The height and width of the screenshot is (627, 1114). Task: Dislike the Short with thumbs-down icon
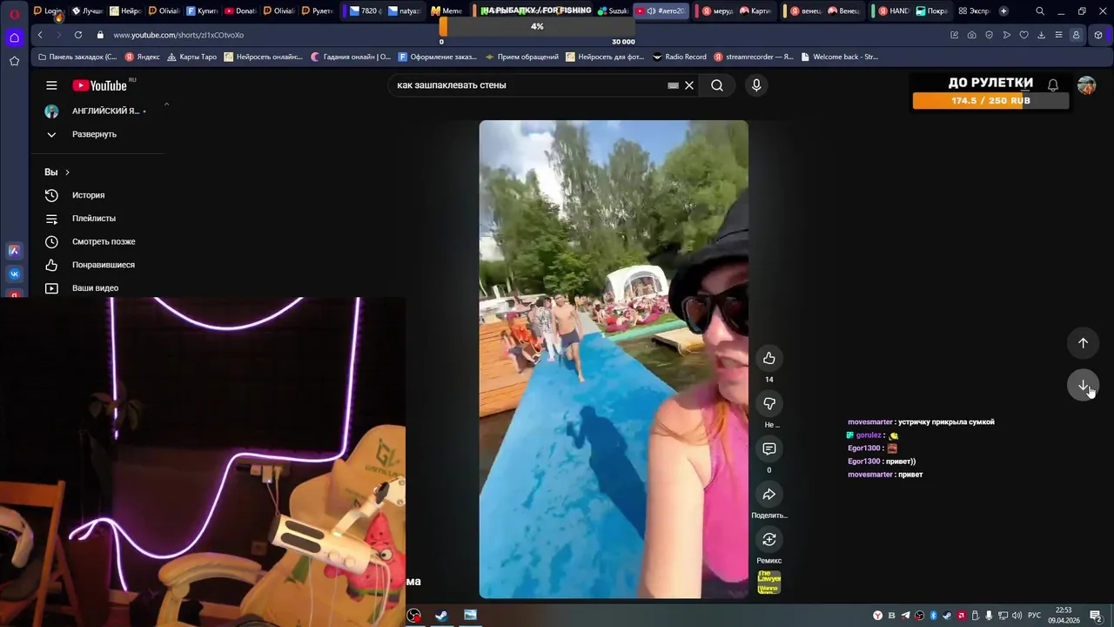point(769,403)
